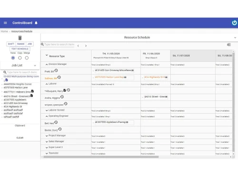Open document icon for 4A016 Street Greenwich job
The image size is (238, 178).
tap(31, 95)
